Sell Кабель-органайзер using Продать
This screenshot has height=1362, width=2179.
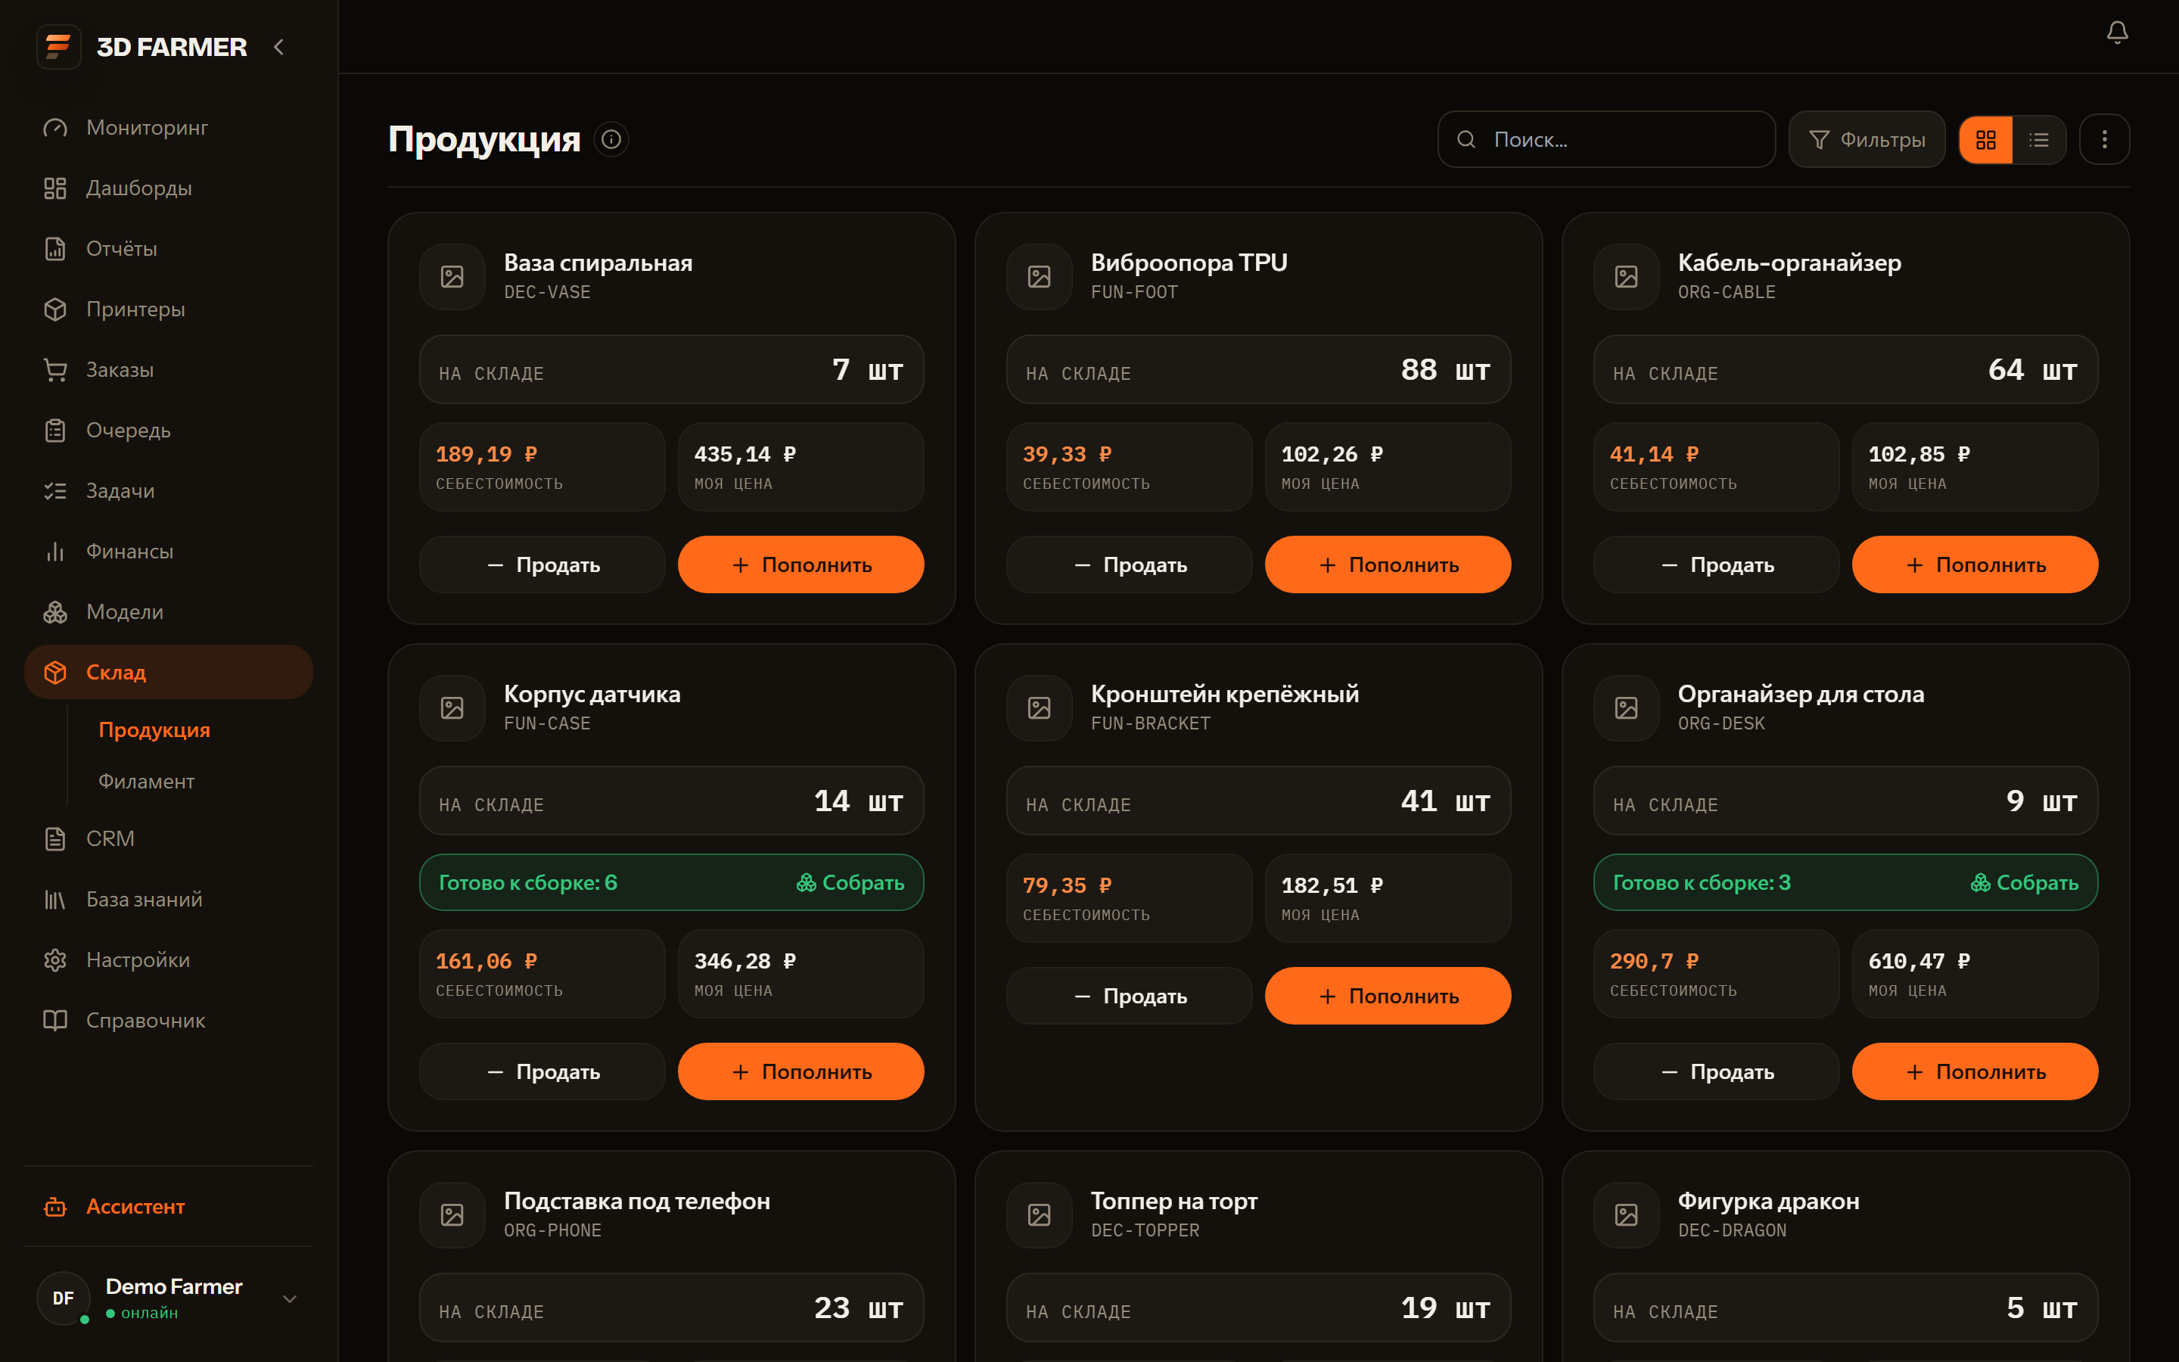pos(1716,564)
